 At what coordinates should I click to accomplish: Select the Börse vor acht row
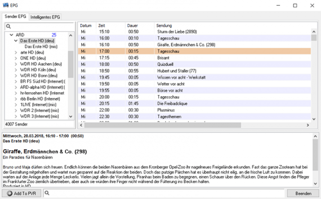pos(195,90)
